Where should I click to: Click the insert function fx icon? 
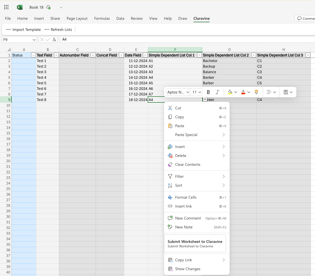click(54, 40)
